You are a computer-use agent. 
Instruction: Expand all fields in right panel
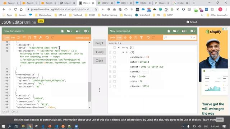pos(125,38)
